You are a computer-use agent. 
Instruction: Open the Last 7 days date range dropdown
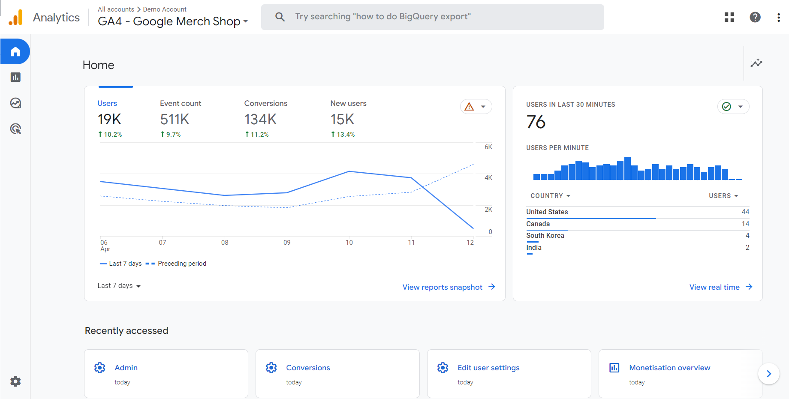(119, 286)
